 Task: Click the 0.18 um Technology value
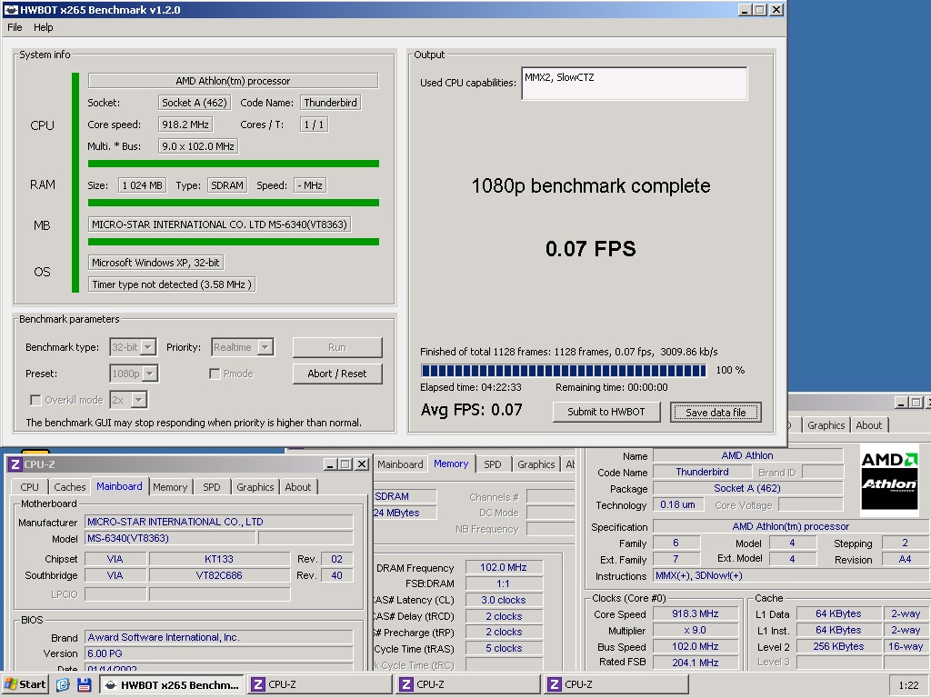point(677,504)
